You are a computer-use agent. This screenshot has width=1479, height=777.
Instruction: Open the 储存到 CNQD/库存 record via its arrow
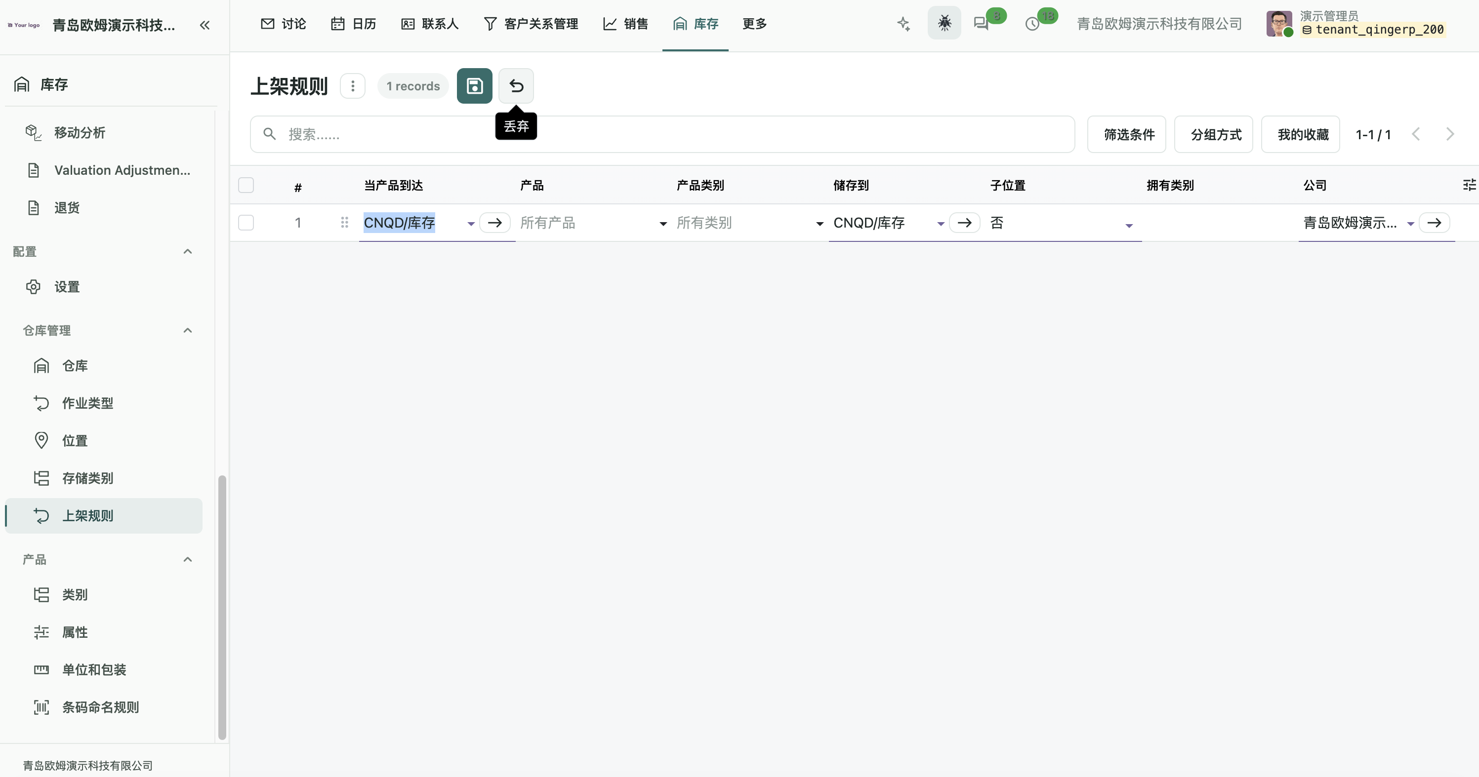point(965,223)
